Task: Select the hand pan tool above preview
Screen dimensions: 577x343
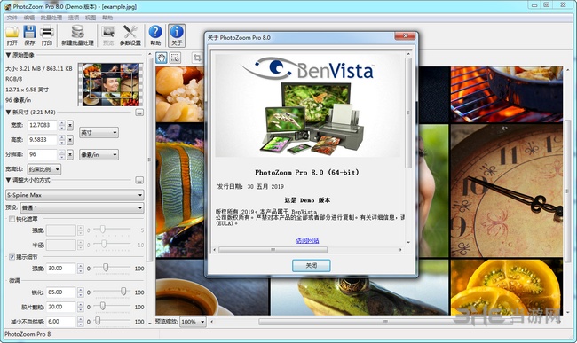Action: tap(162, 58)
